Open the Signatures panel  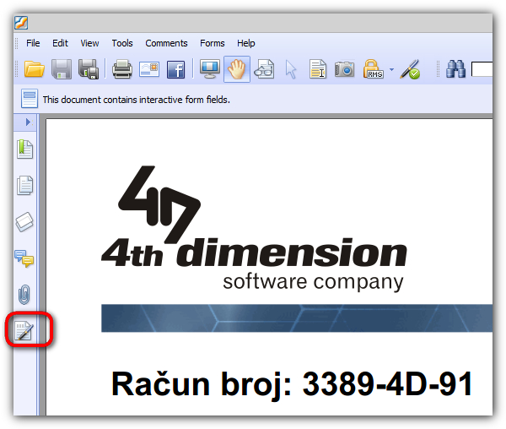point(24,330)
